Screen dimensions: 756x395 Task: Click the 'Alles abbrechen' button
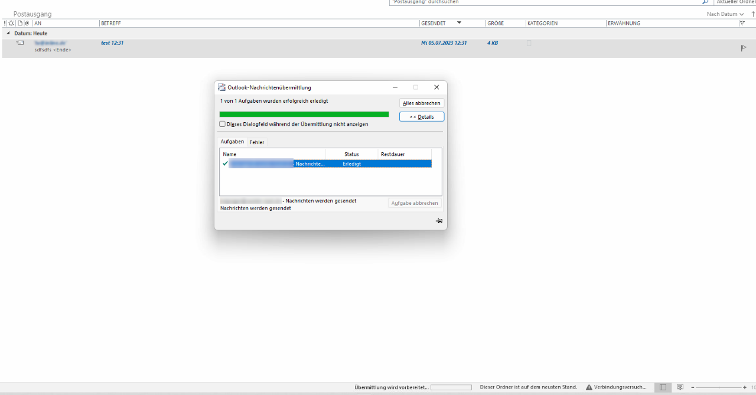pos(422,103)
